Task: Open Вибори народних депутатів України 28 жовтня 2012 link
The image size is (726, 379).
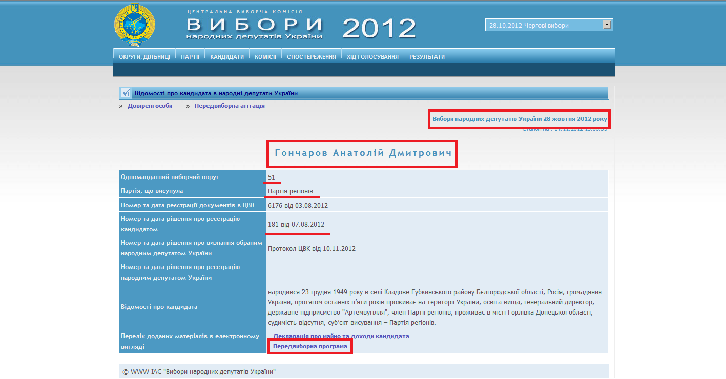Action: pyautogui.click(x=520, y=119)
